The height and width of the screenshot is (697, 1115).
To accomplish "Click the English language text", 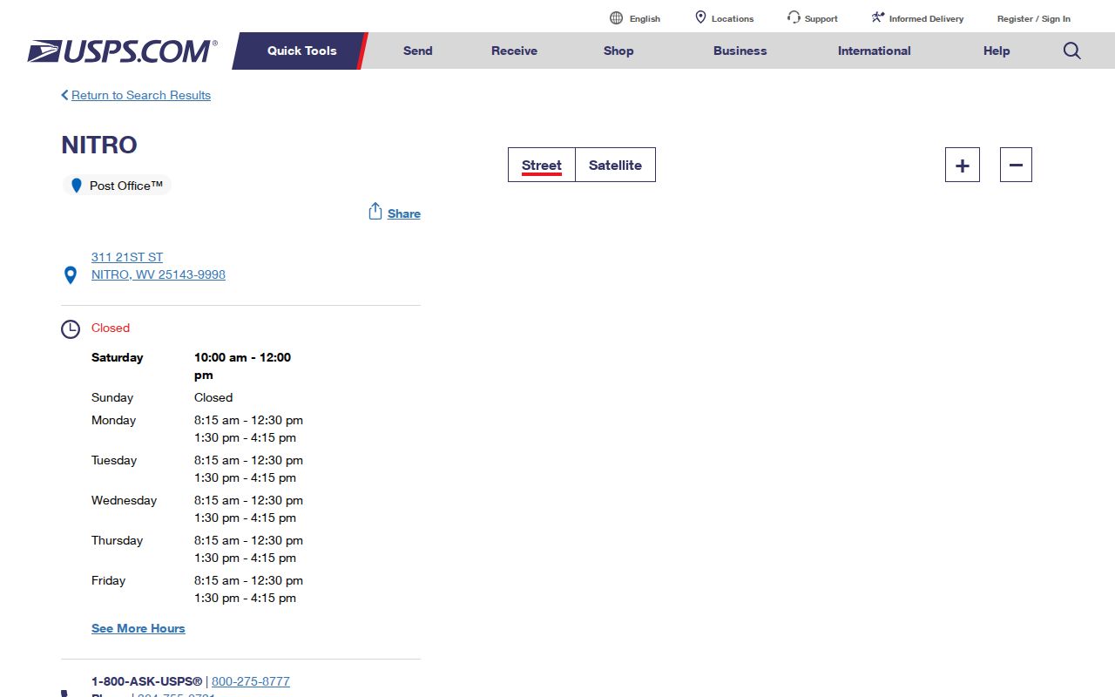I will tap(645, 18).
